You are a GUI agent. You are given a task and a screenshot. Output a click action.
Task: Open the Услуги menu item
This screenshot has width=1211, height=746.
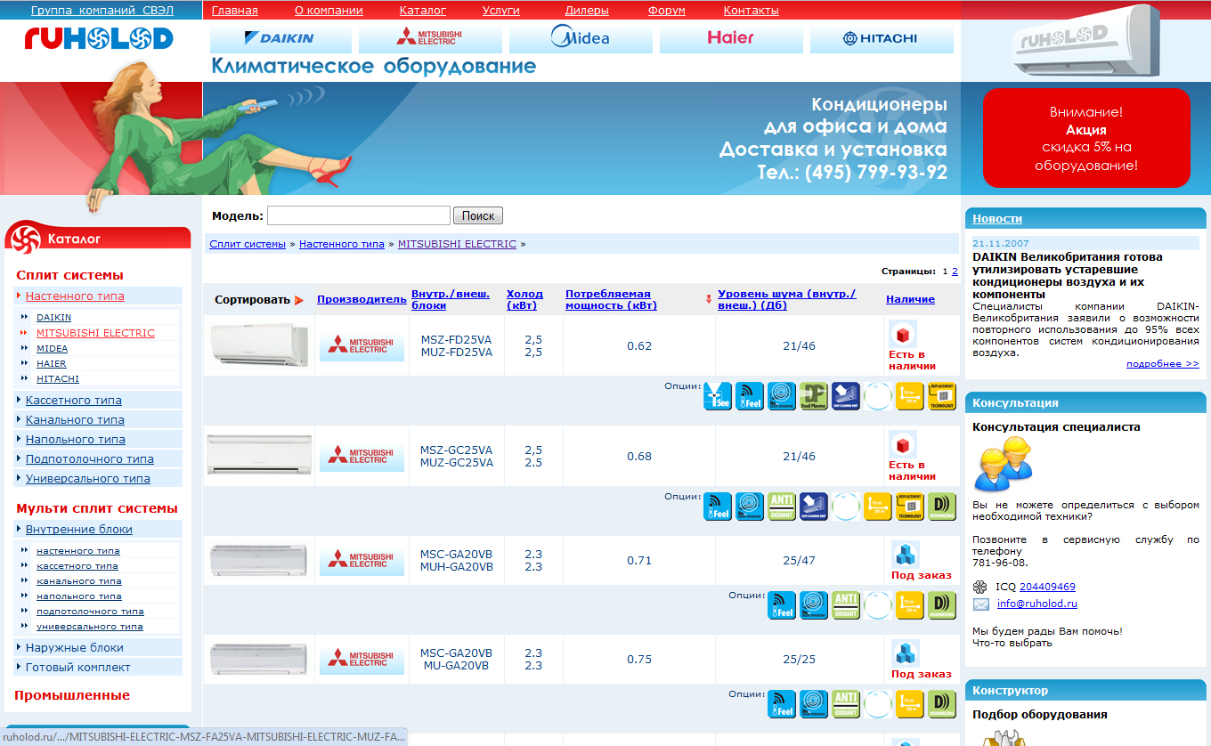click(501, 11)
